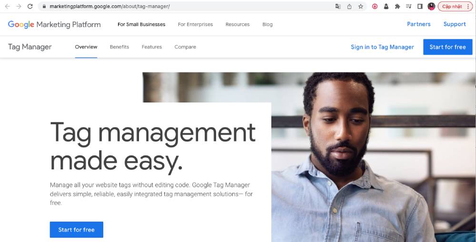Image resolution: width=476 pixels, height=242 pixels.
Task: Go to the Blog link
Action: (268, 25)
